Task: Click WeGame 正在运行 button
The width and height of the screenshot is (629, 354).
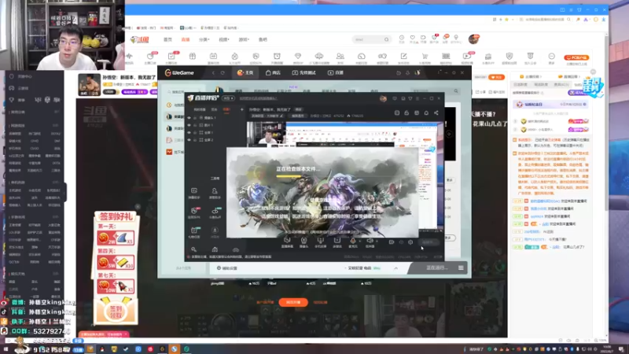Action: 437,267
